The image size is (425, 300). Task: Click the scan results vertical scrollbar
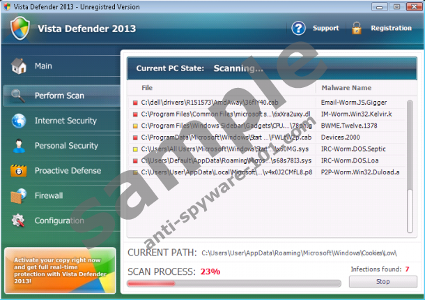click(410, 140)
